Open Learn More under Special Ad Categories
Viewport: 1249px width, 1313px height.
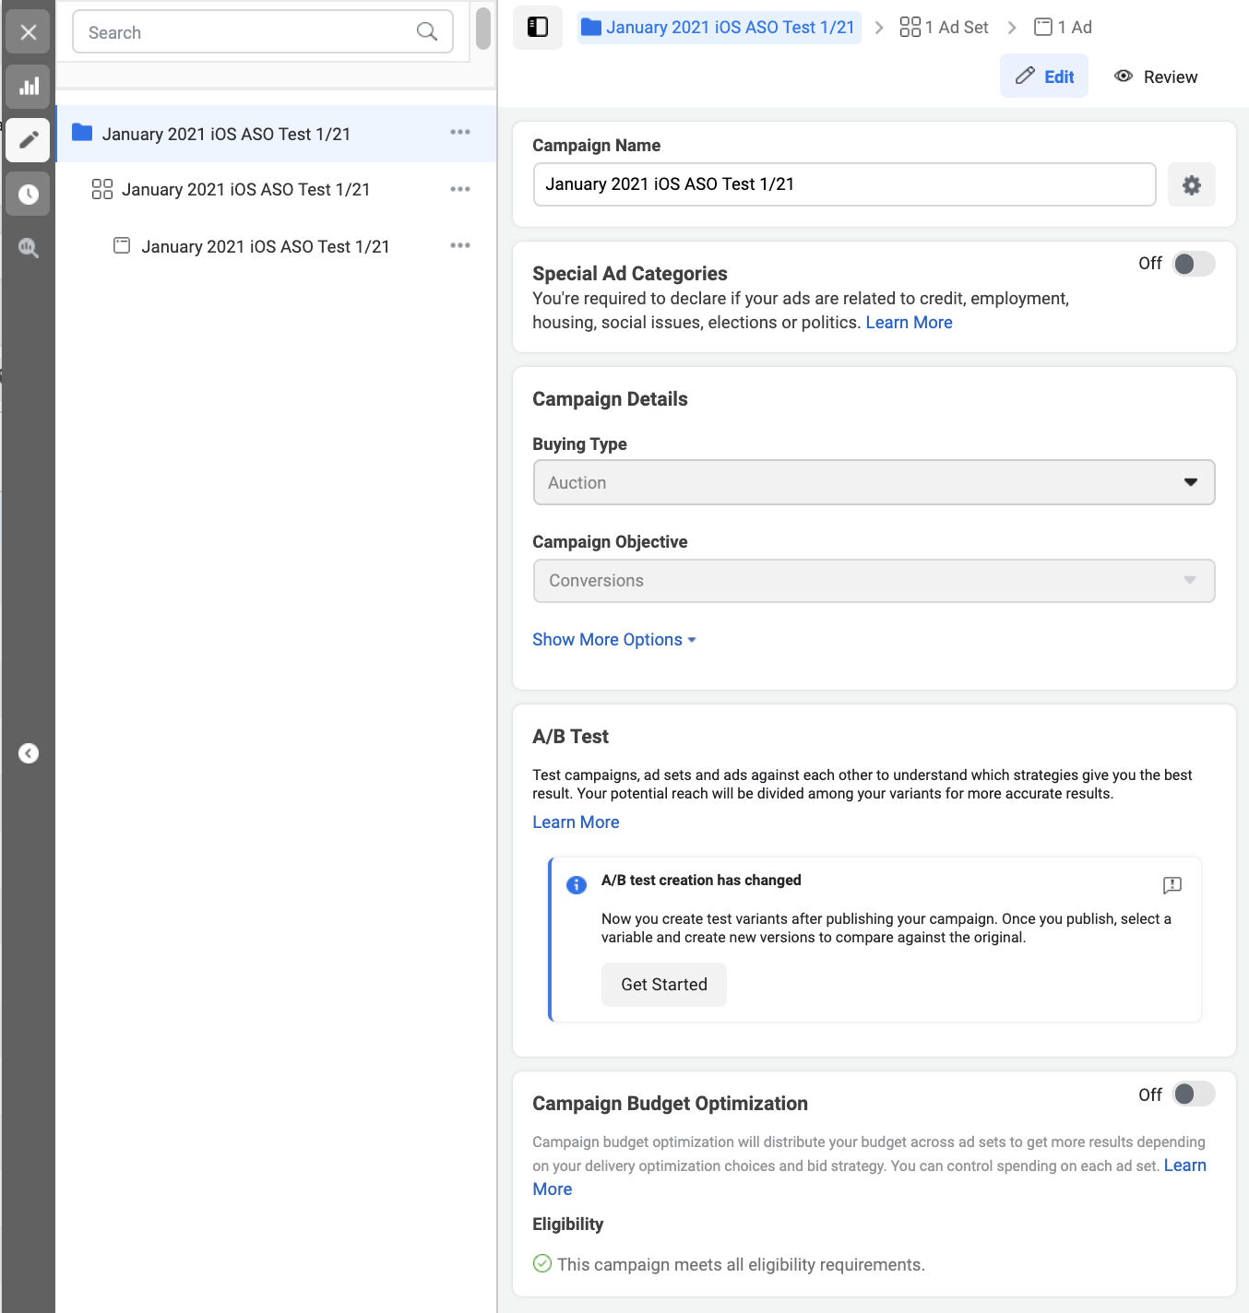(909, 323)
